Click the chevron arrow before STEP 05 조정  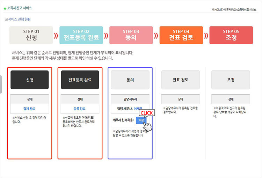click(206, 35)
